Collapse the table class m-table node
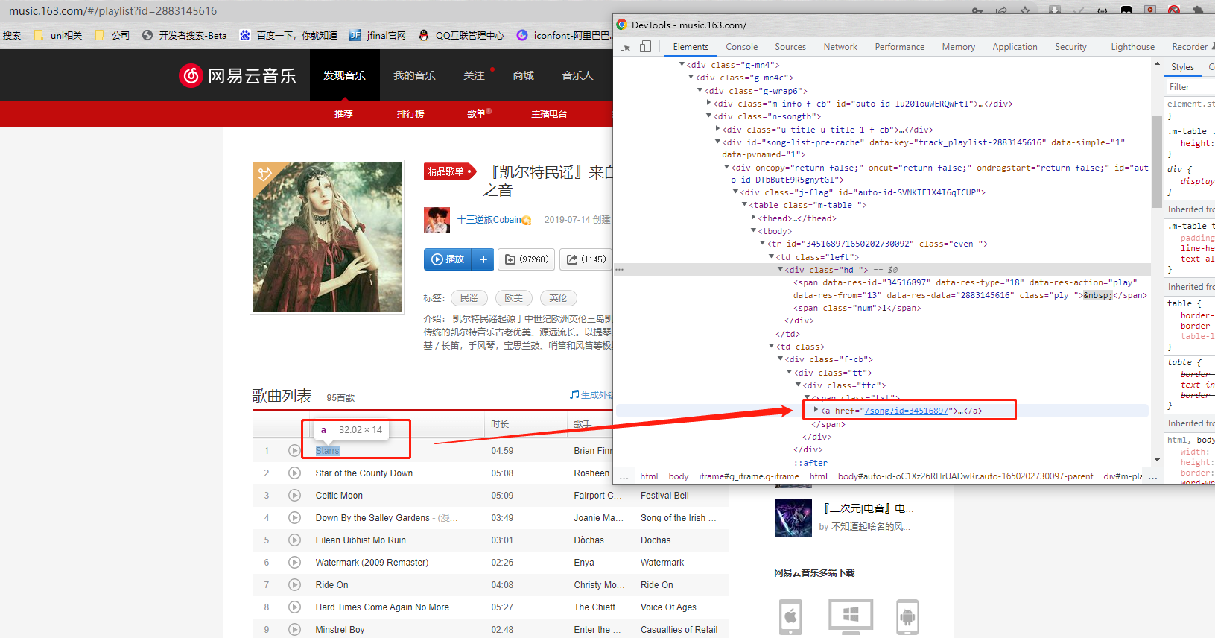 [x=744, y=205]
